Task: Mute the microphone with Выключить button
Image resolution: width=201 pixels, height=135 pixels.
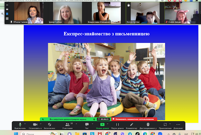Action: click(x=20, y=126)
